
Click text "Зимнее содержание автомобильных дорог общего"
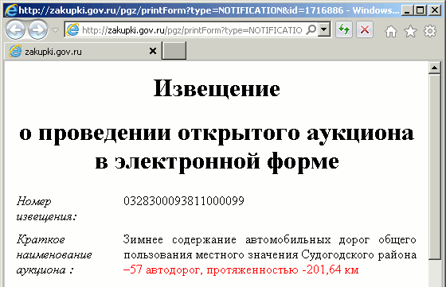(270, 240)
